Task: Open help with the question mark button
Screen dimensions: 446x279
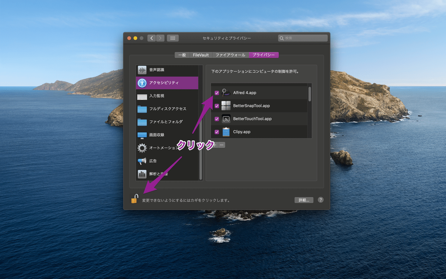Action: pos(320,200)
